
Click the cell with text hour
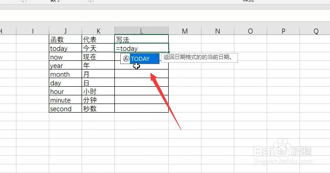pyautogui.click(x=66, y=91)
